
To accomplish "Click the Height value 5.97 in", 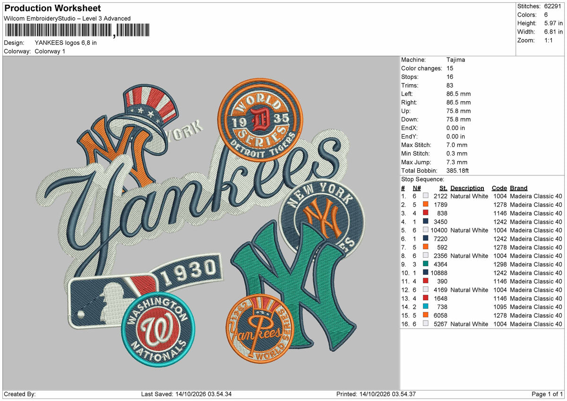I will 553,23.
